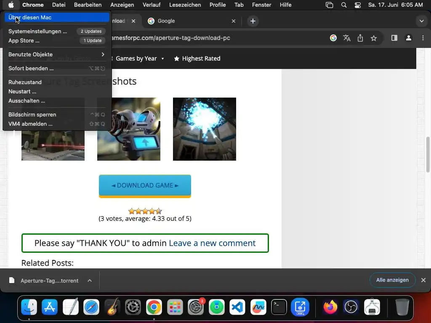Screen dimensions: 431x323
Task: Choose Sofort beenden in Apple menu
Action: pyautogui.click(x=57, y=69)
